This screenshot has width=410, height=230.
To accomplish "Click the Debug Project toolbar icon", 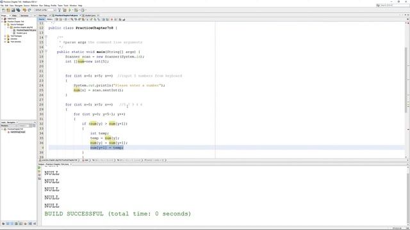I will [76, 10].
